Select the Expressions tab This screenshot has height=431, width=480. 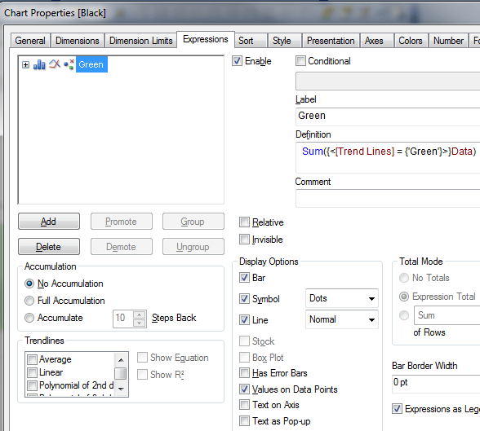pyautogui.click(x=206, y=39)
